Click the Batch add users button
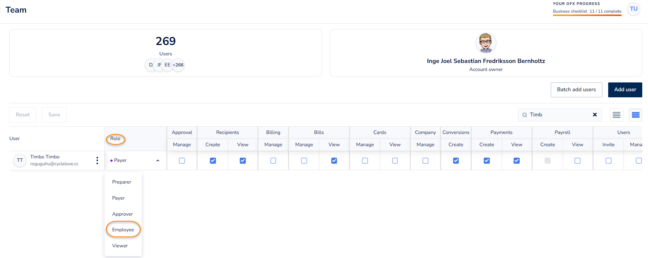This screenshot has height=258, width=648. [576, 90]
